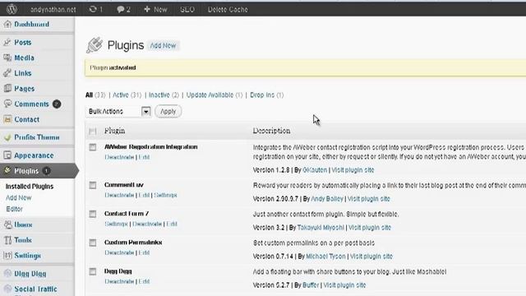Check the CommentLuv plugin checkbox

(x=93, y=185)
